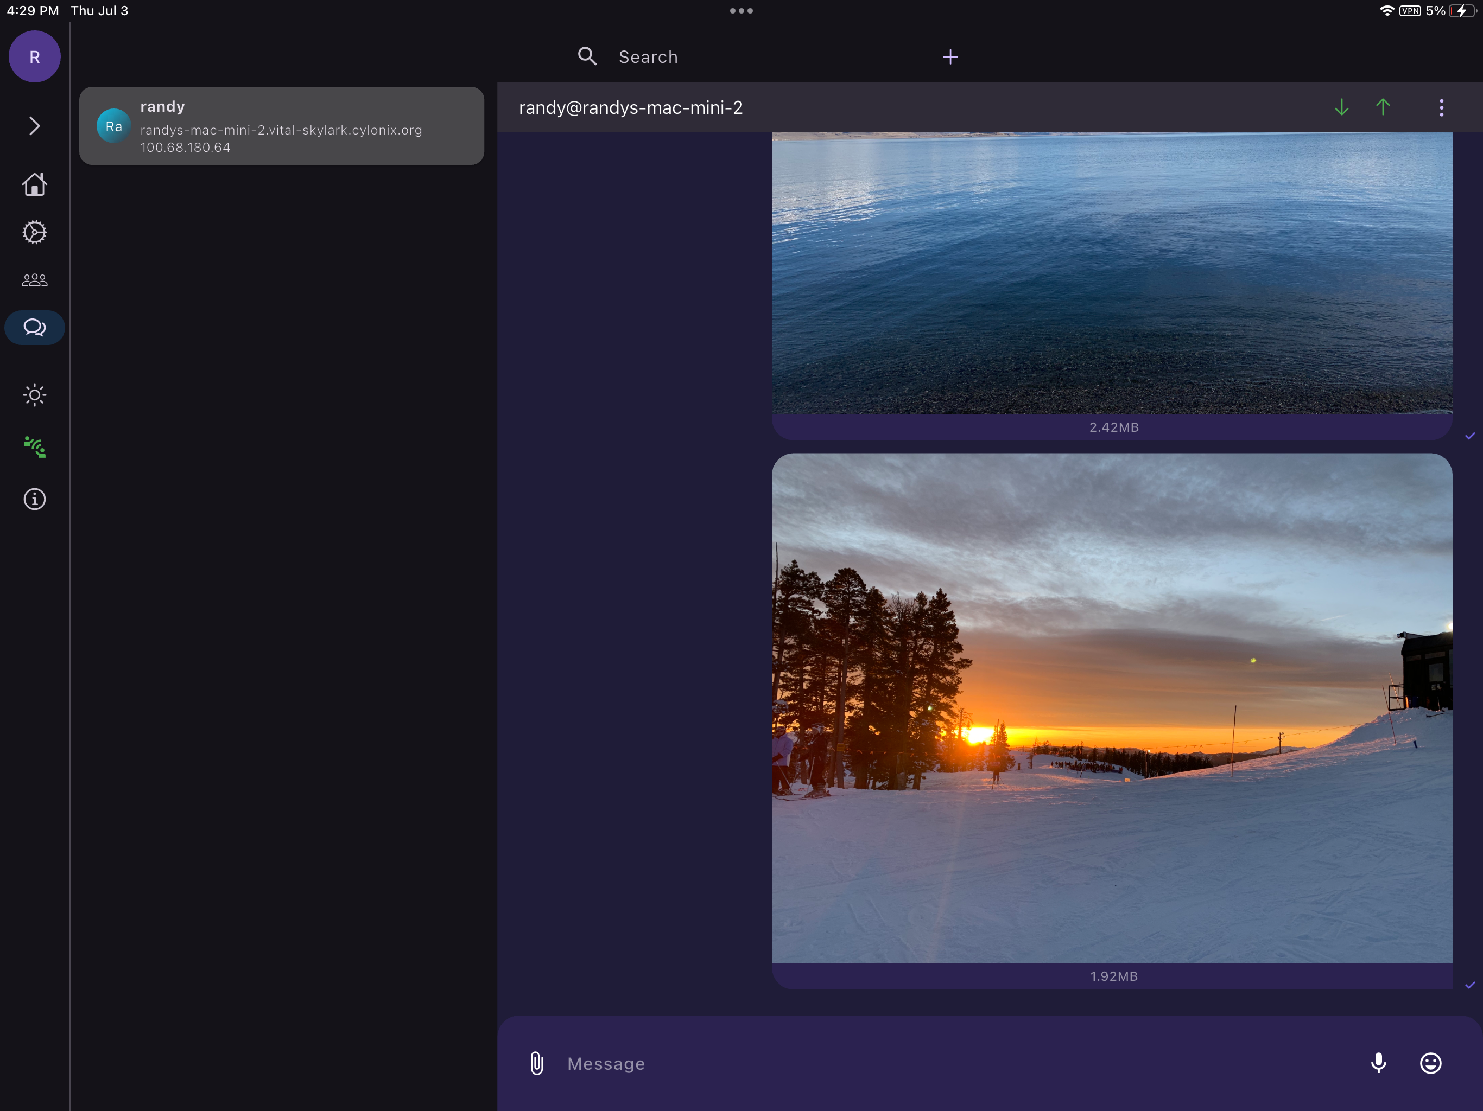Click the green down arrow icon
This screenshot has height=1111, width=1483.
coord(1341,107)
